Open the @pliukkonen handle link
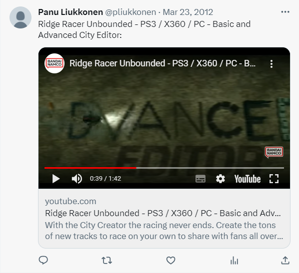This screenshot has height=273, width=299. (x=130, y=12)
